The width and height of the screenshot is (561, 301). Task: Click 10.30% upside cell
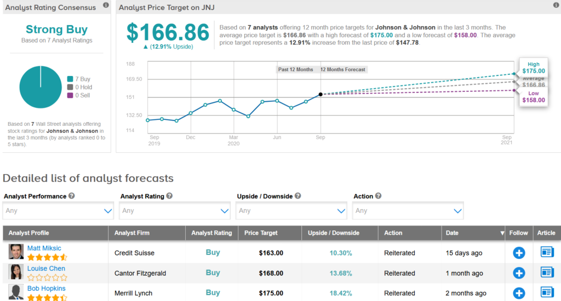[x=341, y=253]
